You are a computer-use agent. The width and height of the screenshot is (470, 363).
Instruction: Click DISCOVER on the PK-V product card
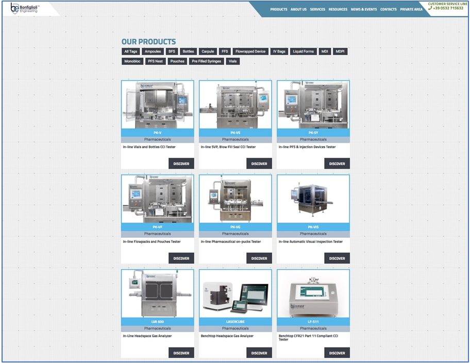[181, 163]
